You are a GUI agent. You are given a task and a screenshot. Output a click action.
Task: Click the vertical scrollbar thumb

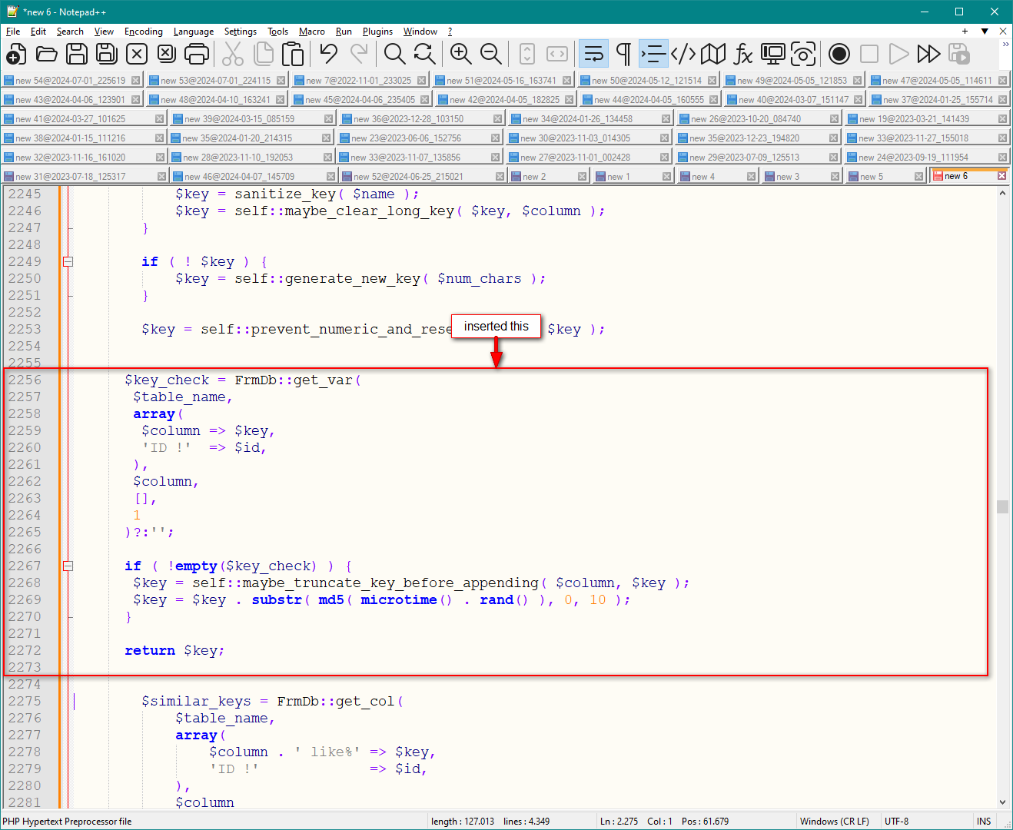(x=1002, y=506)
